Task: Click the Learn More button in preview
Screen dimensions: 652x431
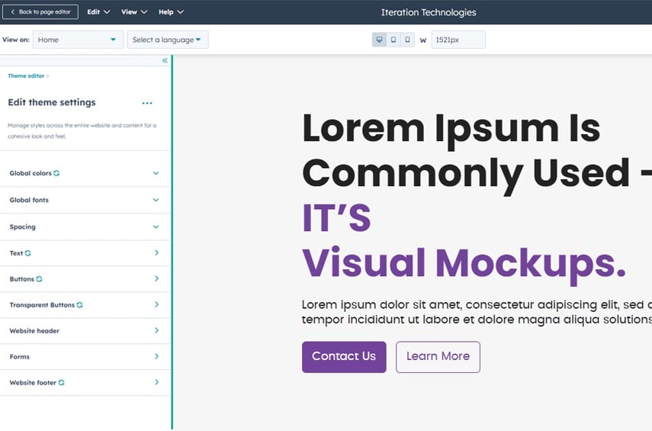Action: [x=438, y=357]
